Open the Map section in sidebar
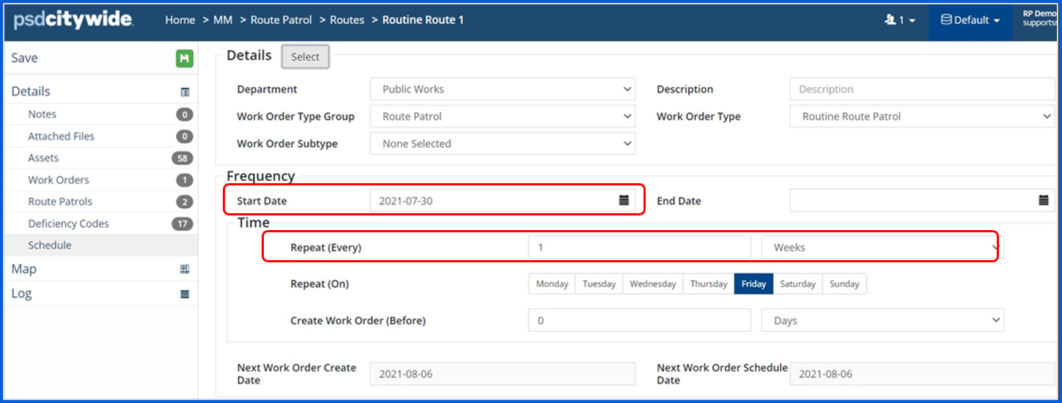The height and width of the screenshot is (403, 1062). (x=23, y=269)
